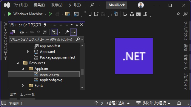
Task: Open the ソリューション エクスプローラー panel options dropdown
Action: pyautogui.click(x=72, y=25)
